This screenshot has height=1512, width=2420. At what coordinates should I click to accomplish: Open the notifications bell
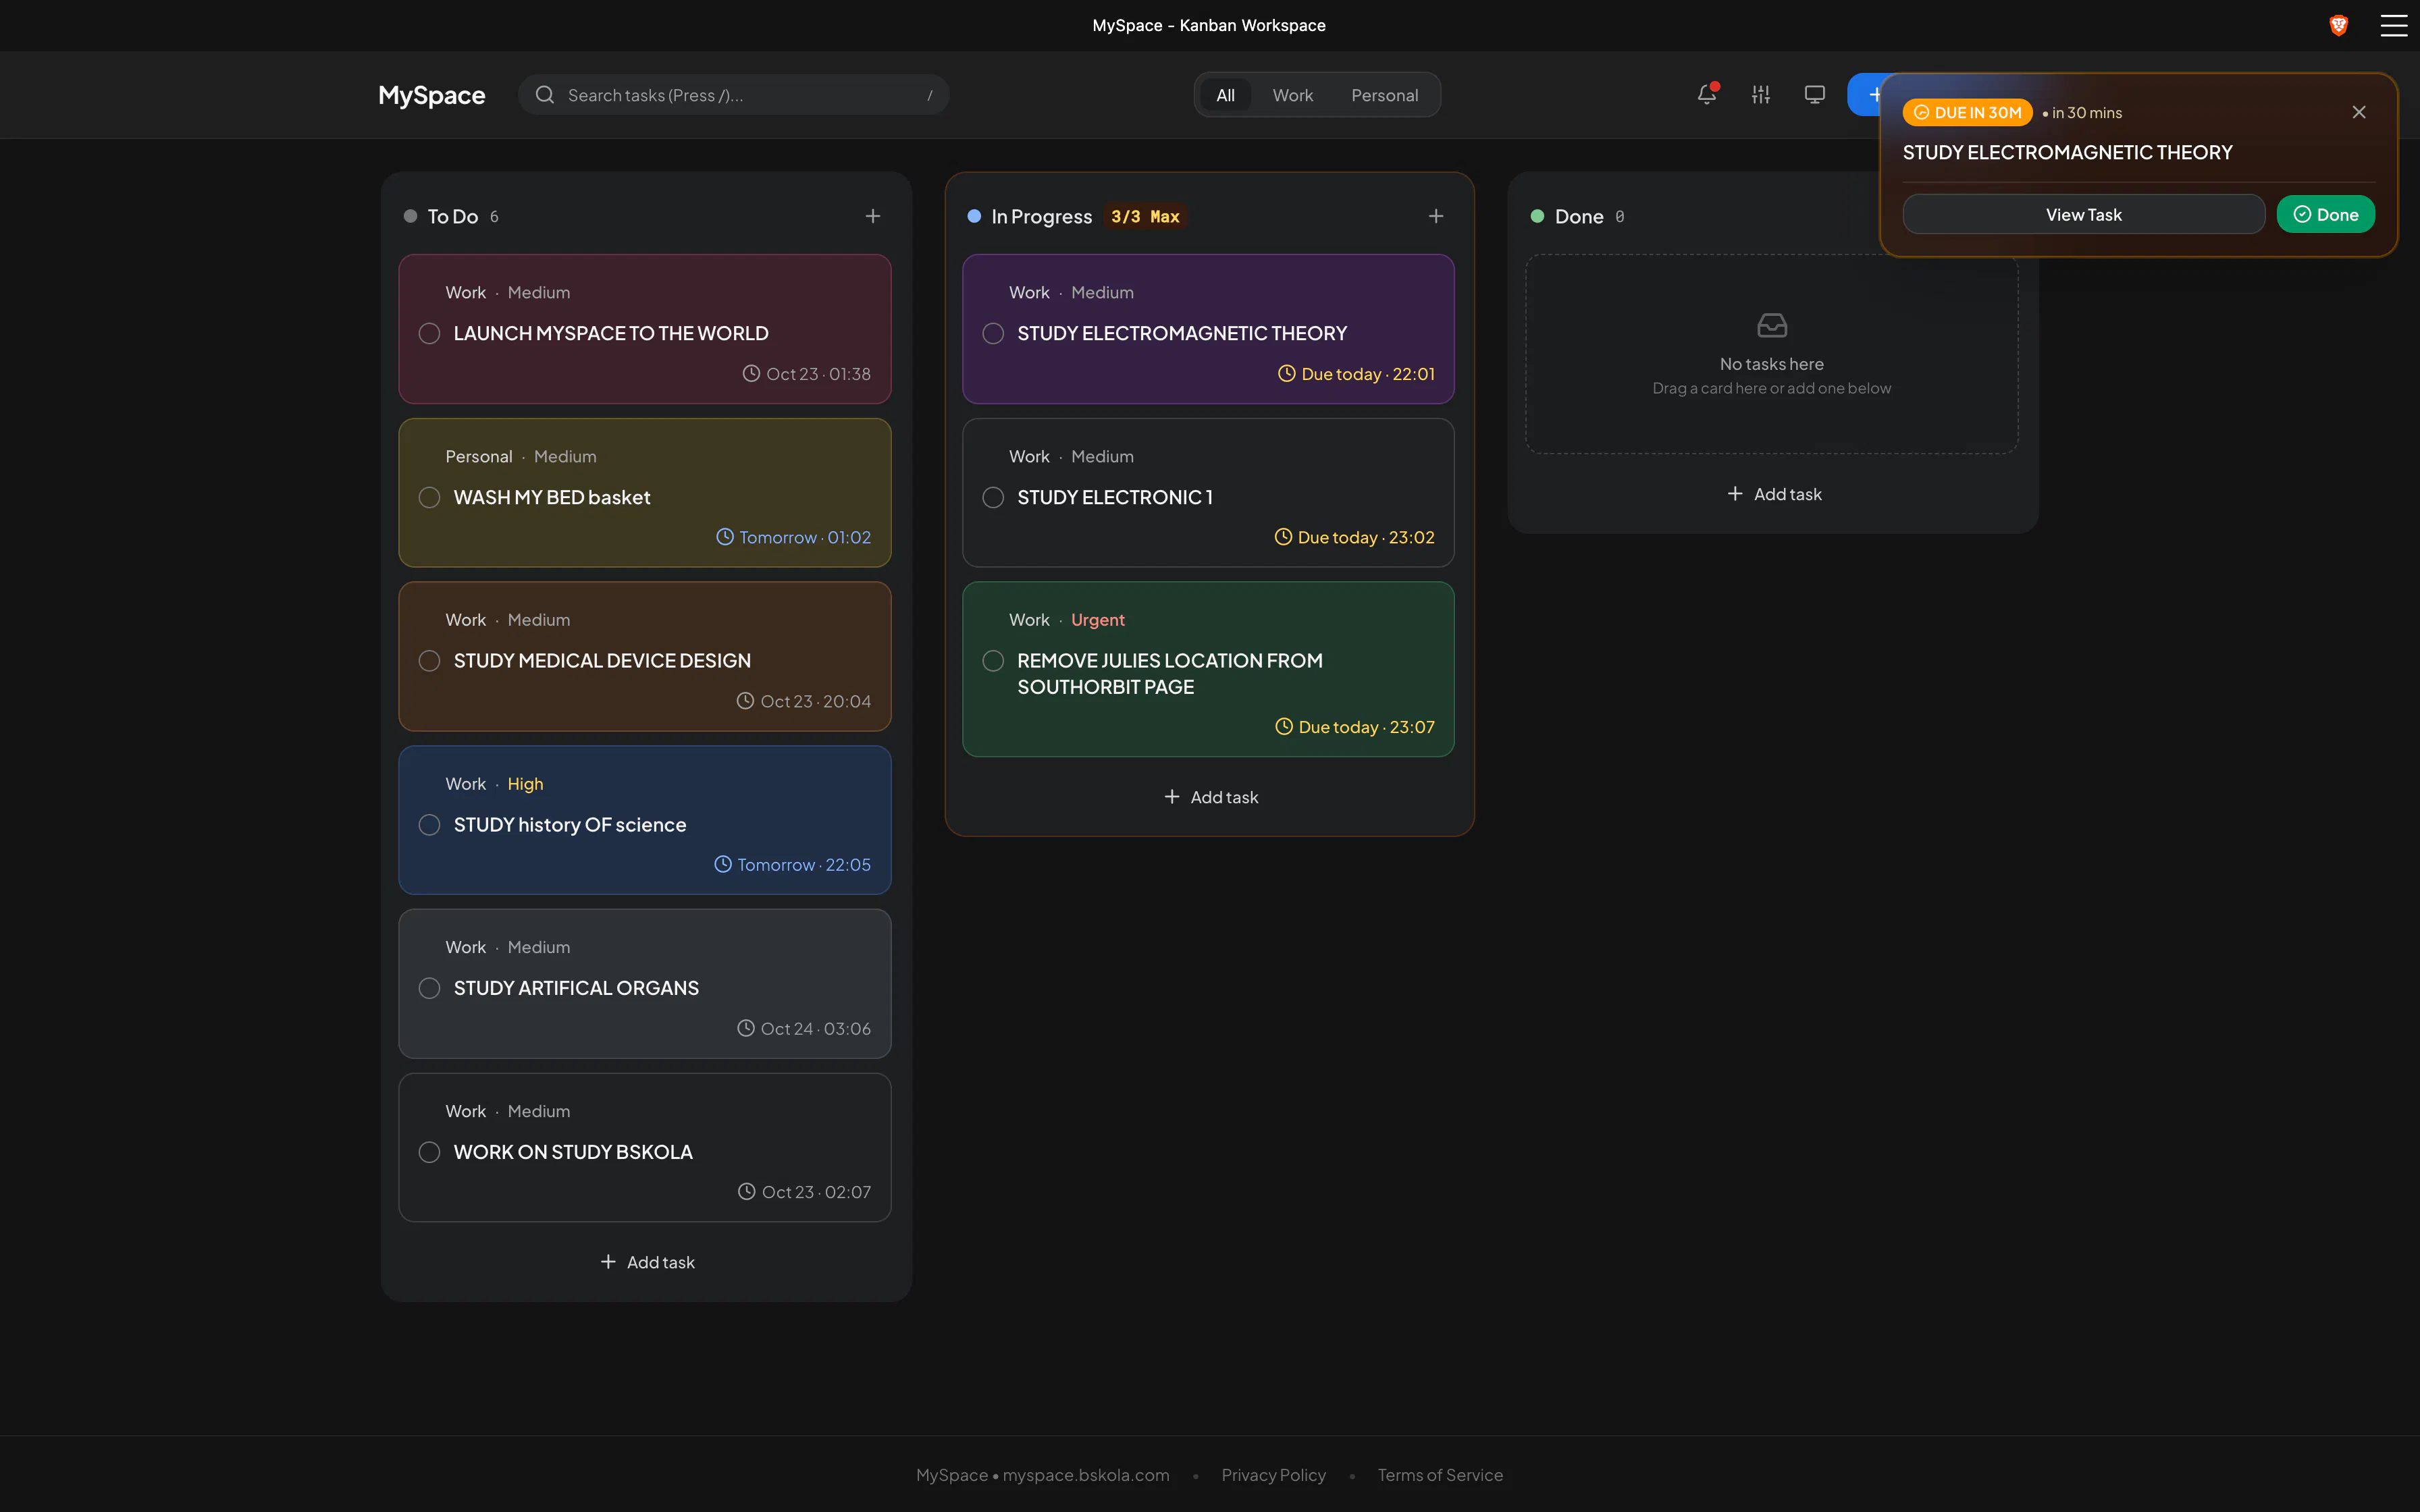tap(1707, 94)
